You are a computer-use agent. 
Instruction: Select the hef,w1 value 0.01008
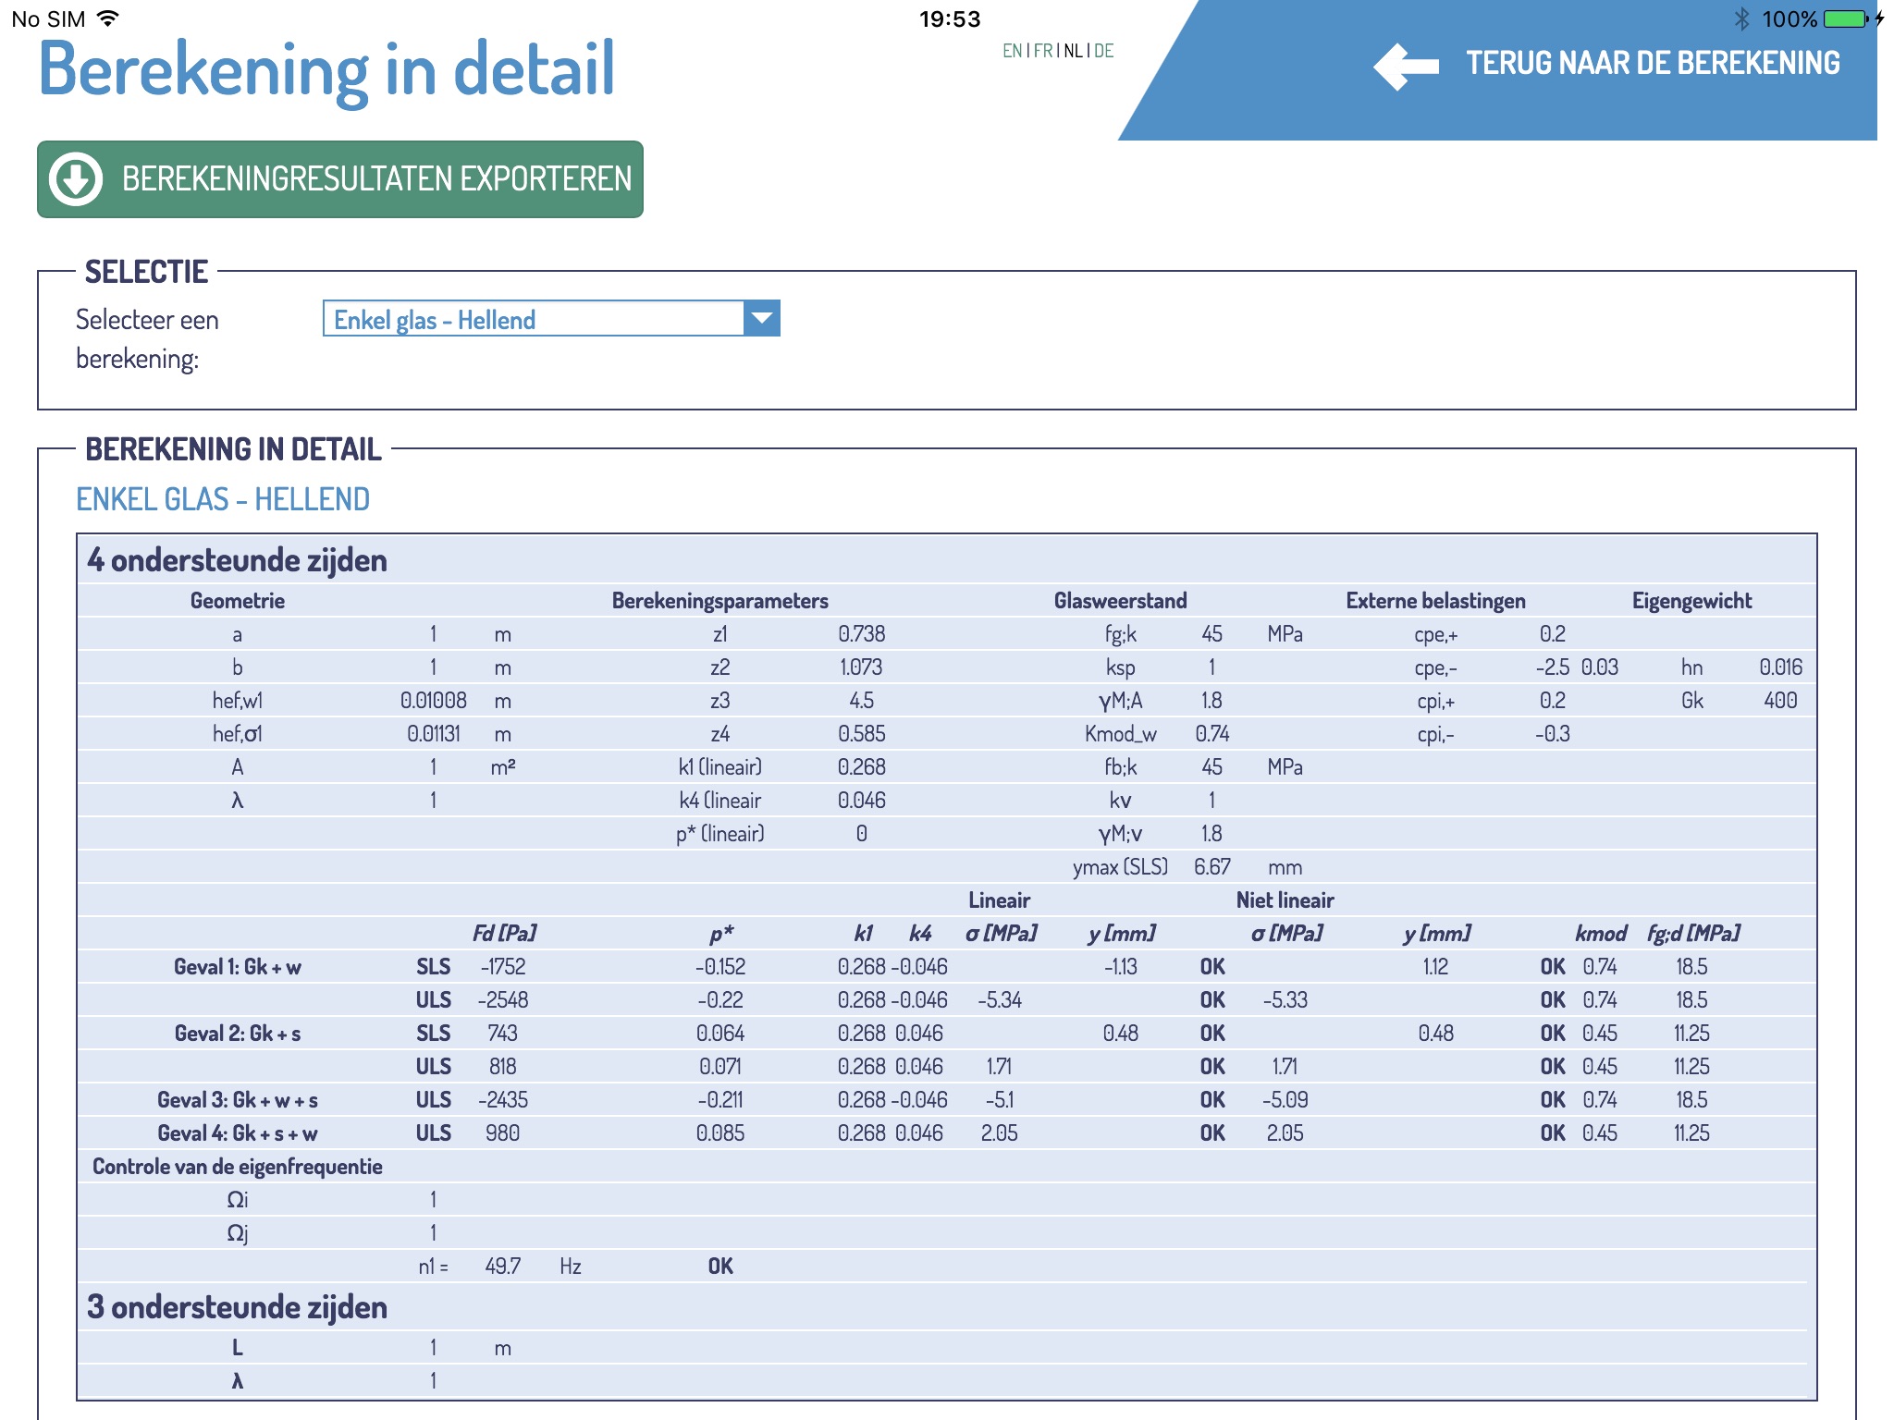point(434,701)
